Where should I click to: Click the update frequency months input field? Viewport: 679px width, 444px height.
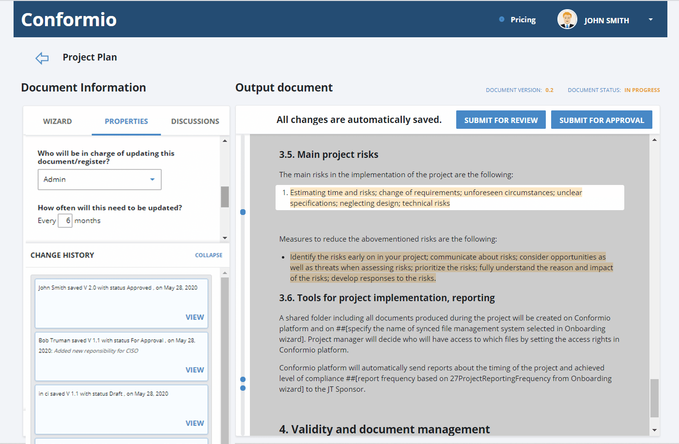click(x=65, y=221)
